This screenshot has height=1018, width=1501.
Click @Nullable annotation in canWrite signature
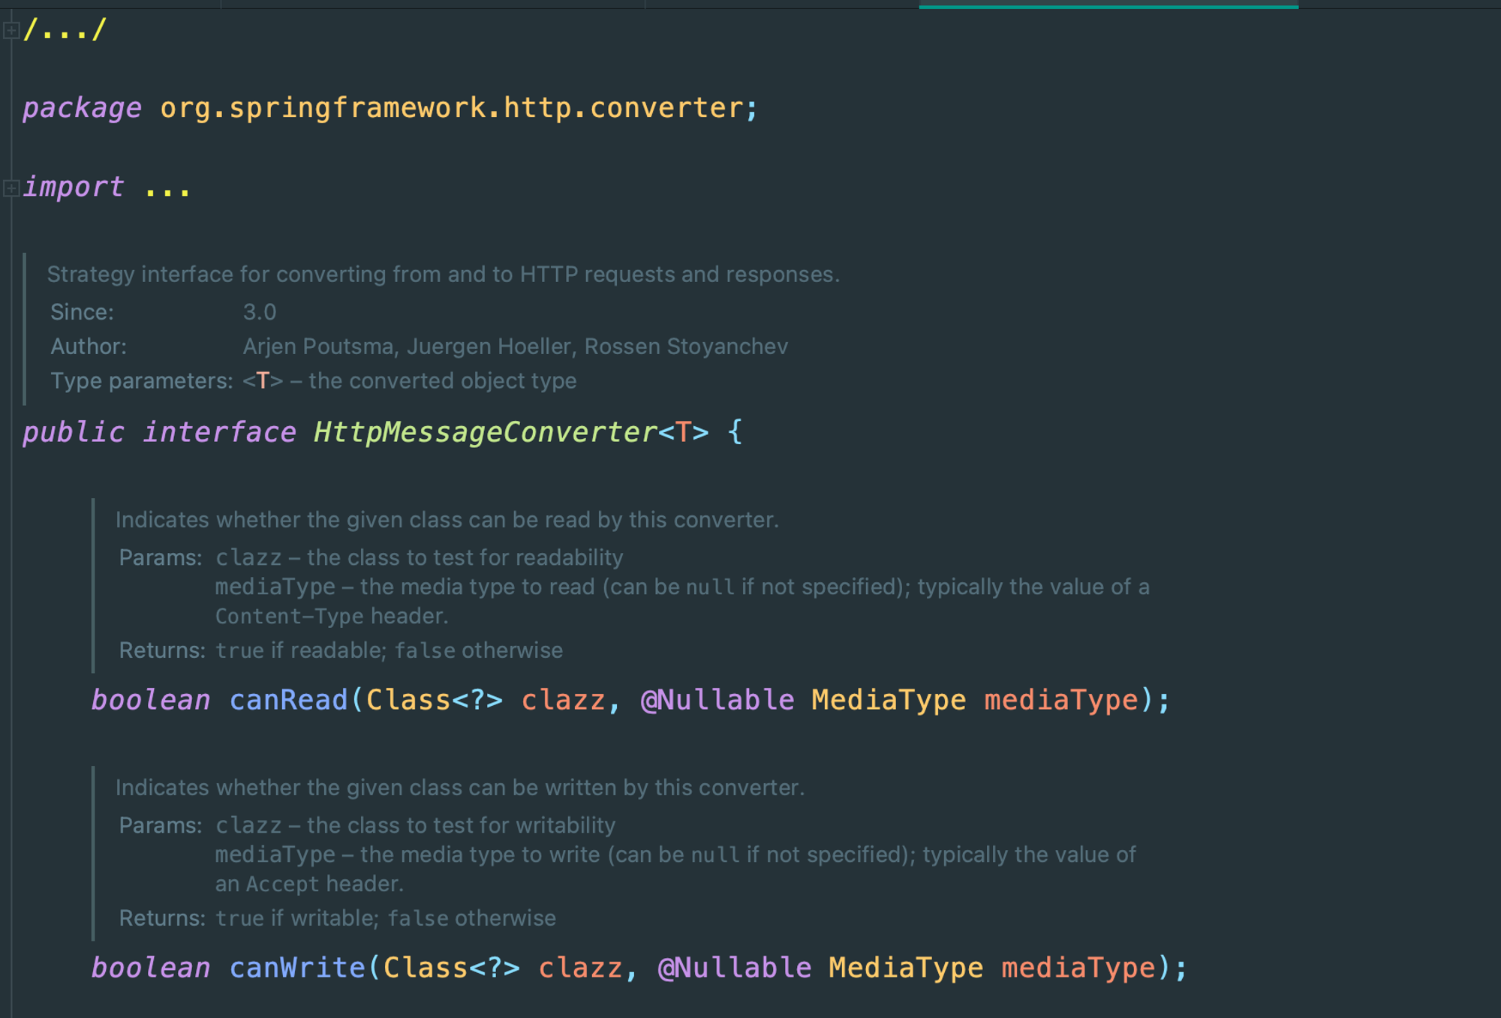point(734,968)
